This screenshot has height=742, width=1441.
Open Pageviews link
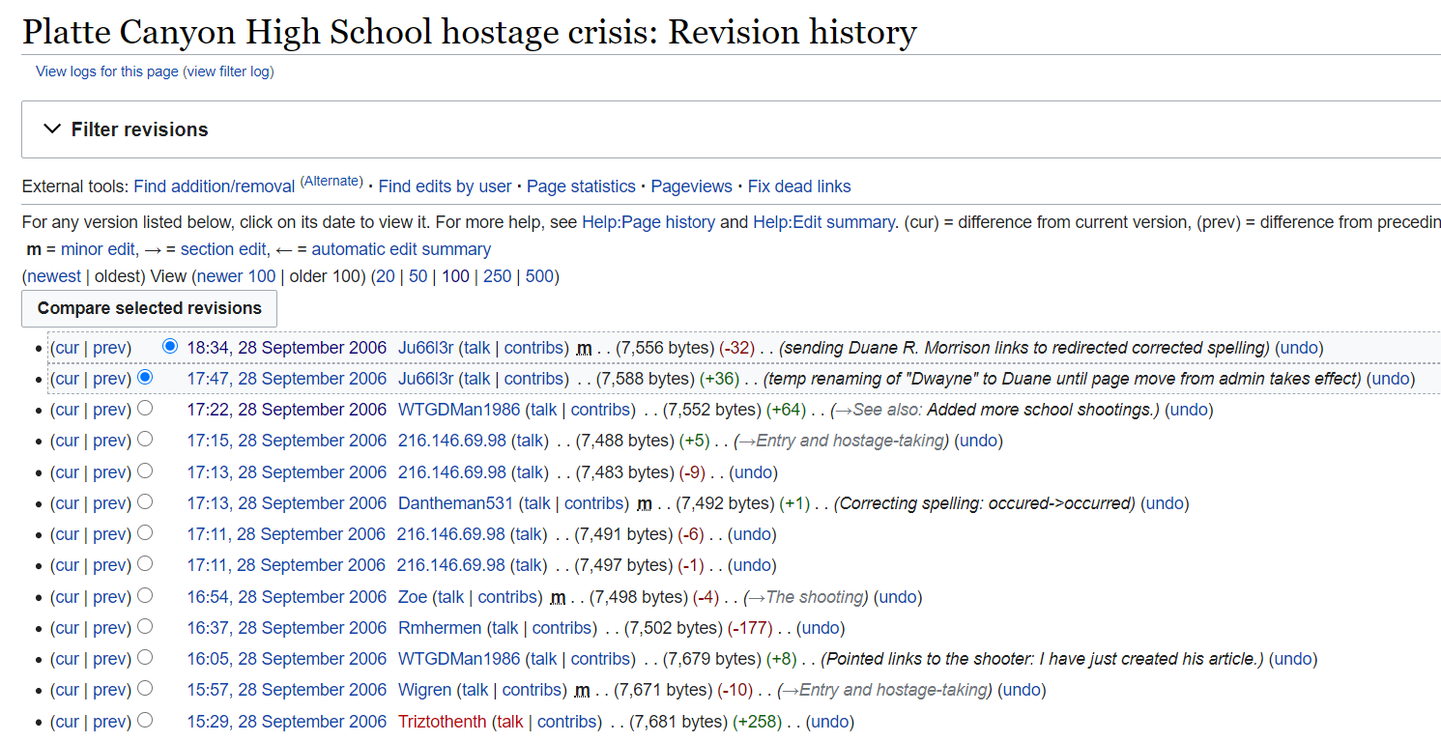tap(691, 186)
